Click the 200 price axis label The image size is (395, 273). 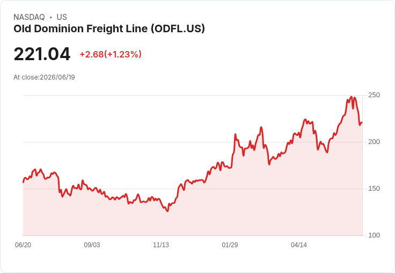pos(374,142)
